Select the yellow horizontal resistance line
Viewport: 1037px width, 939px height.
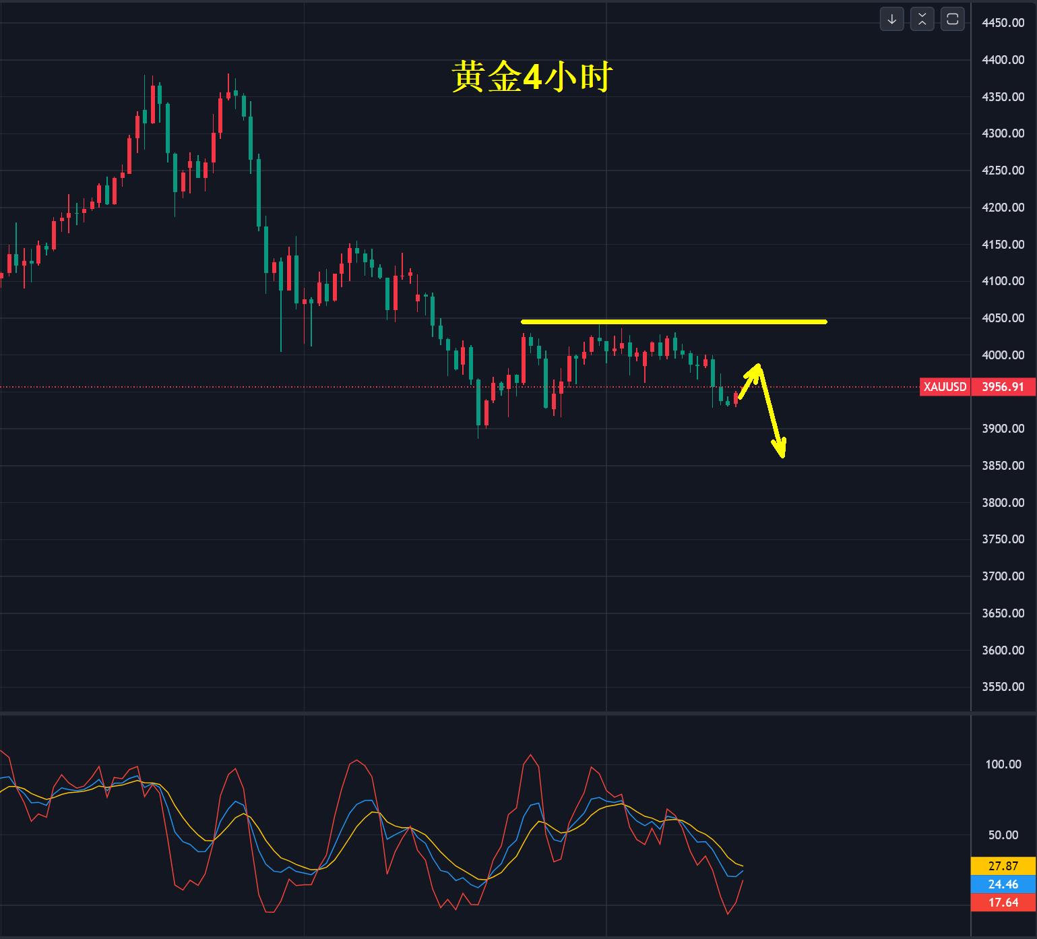(x=674, y=322)
